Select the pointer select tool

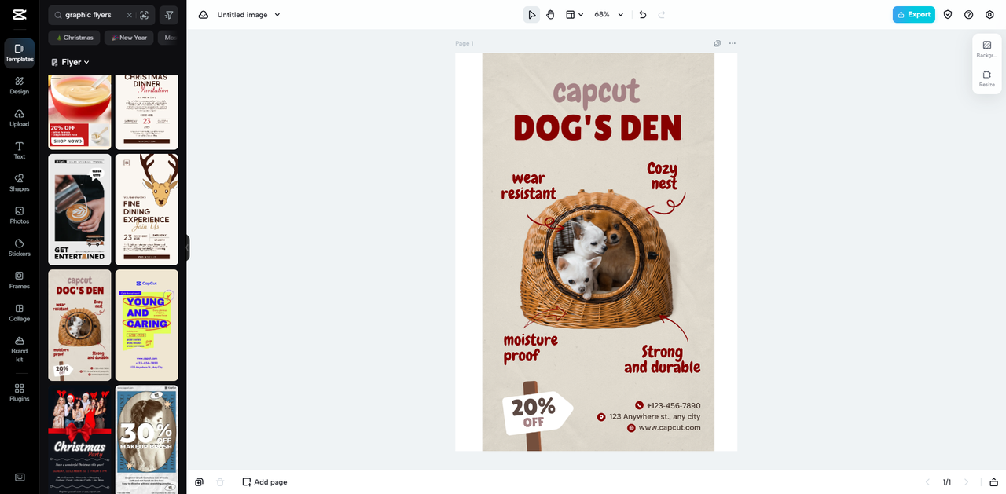532,15
